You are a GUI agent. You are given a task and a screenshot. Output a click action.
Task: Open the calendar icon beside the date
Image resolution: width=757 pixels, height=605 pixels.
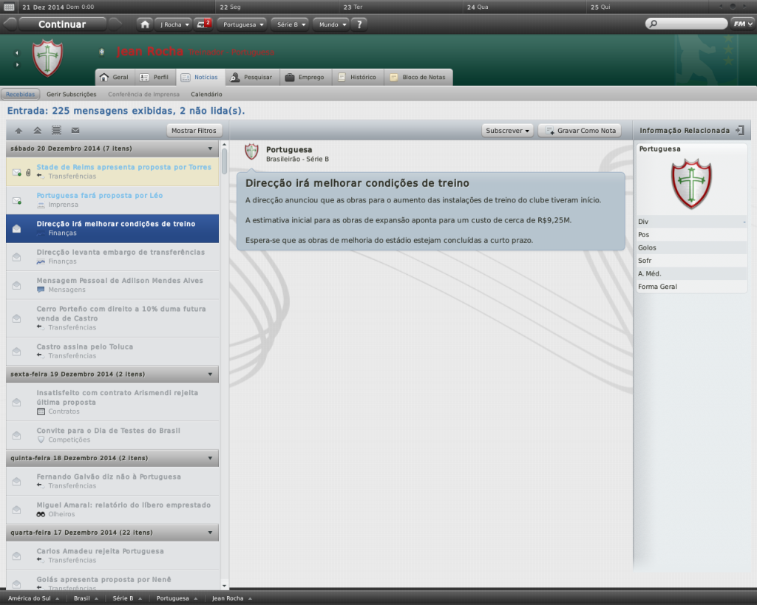coord(9,7)
